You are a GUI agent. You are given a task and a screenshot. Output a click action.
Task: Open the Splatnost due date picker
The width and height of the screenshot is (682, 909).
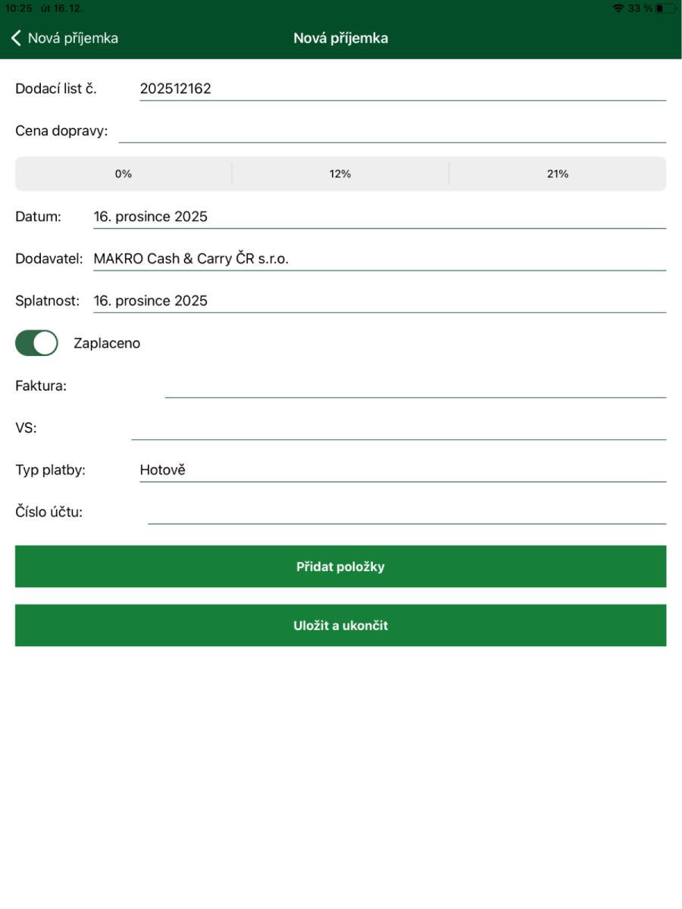pyautogui.click(x=379, y=301)
